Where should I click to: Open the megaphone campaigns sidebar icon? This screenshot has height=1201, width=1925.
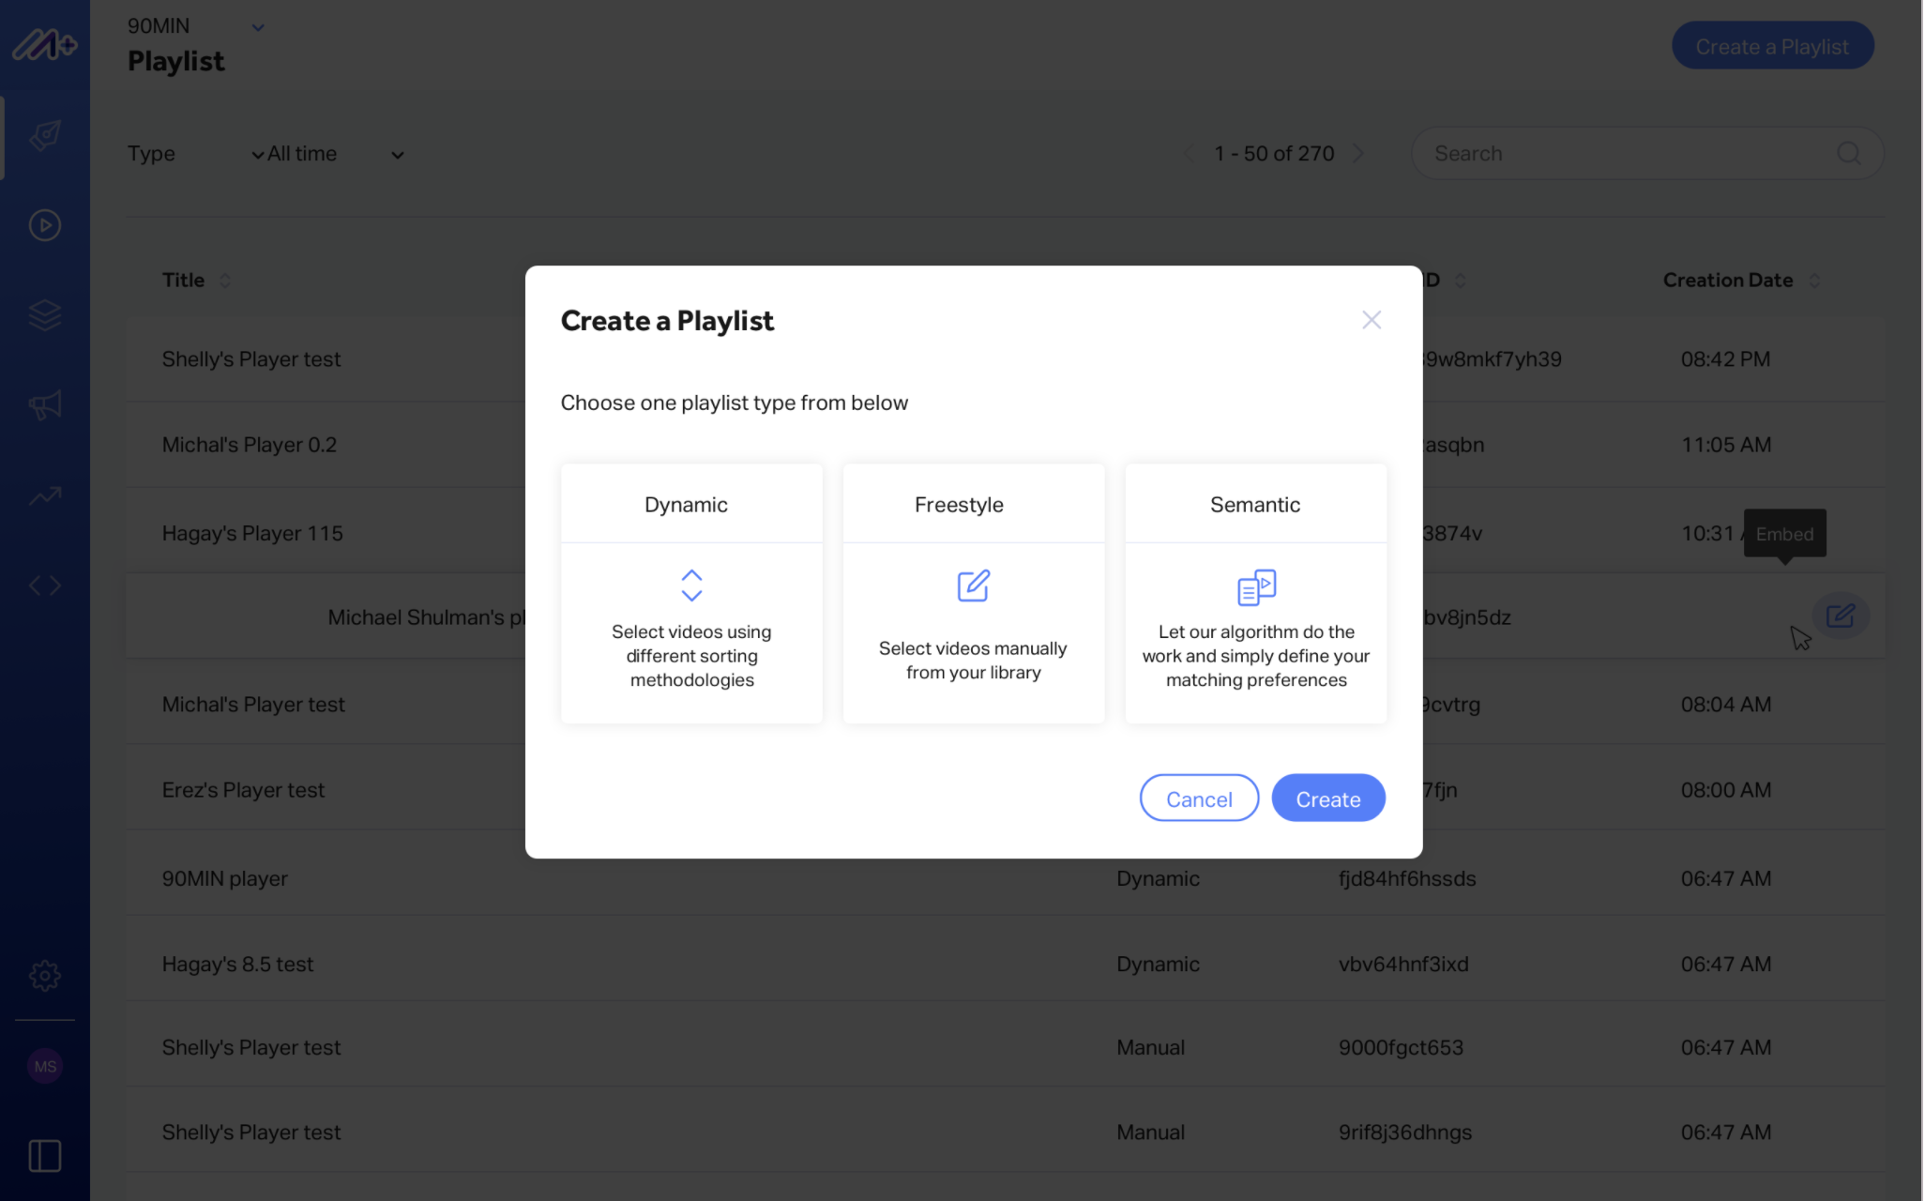pyautogui.click(x=44, y=405)
